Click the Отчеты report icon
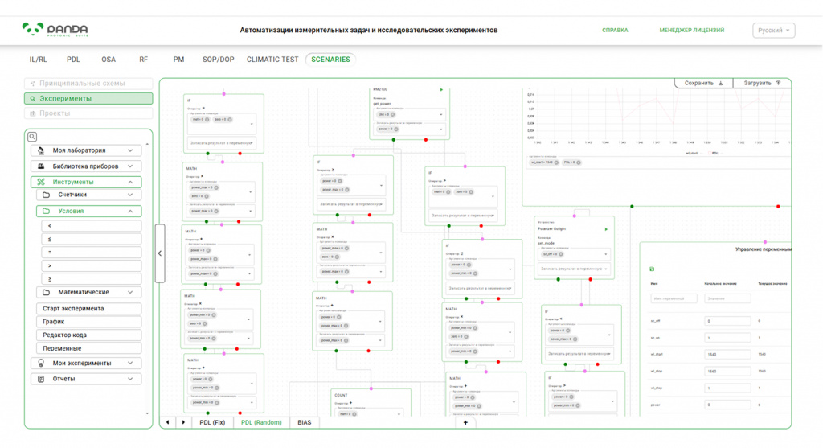The width and height of the screenshot is (823, 448). [41, 379]
